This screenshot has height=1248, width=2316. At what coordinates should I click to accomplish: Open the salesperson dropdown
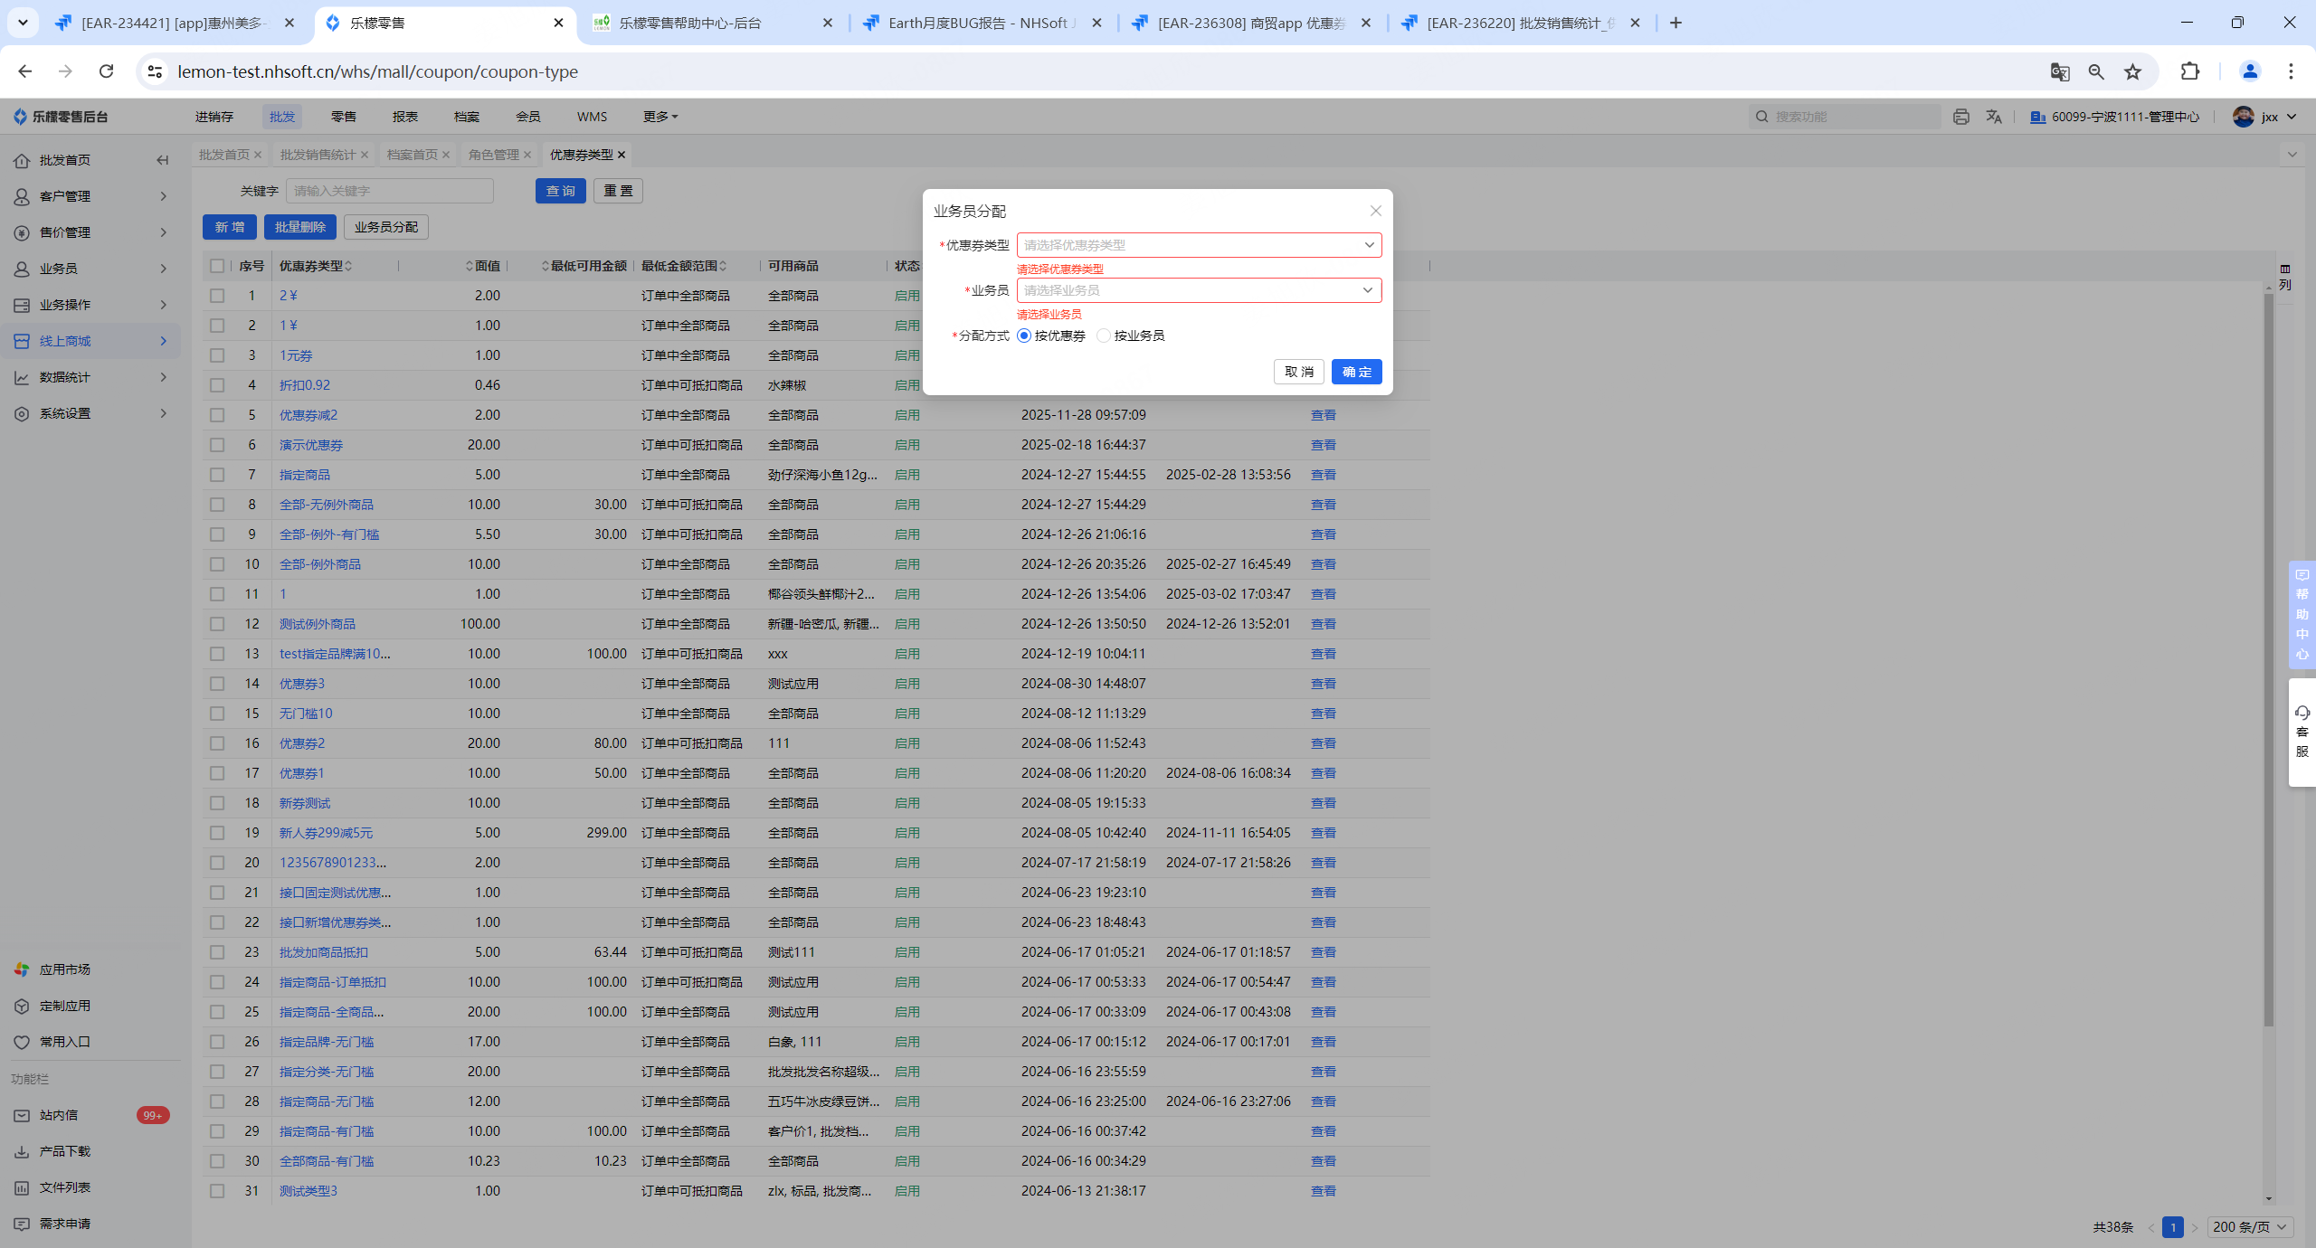tap(1198, 290)
